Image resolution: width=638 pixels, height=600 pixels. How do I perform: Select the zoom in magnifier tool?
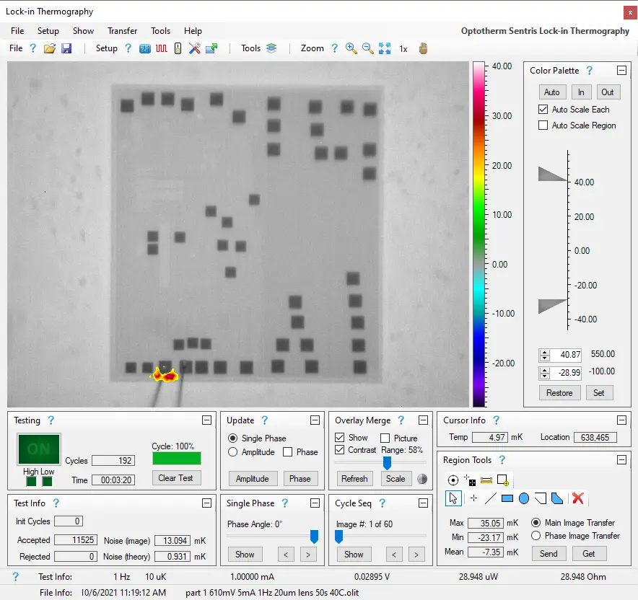click(352, 49)
